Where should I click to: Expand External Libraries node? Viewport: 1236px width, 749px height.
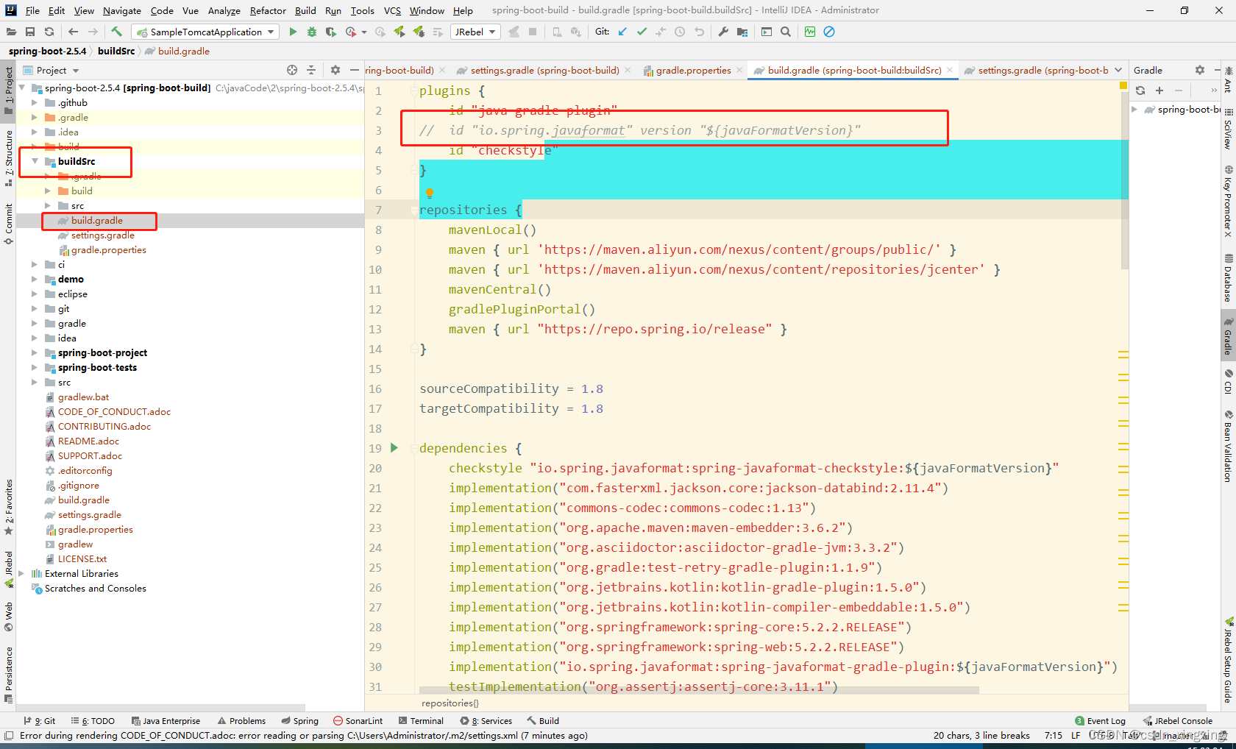(21, 573)
